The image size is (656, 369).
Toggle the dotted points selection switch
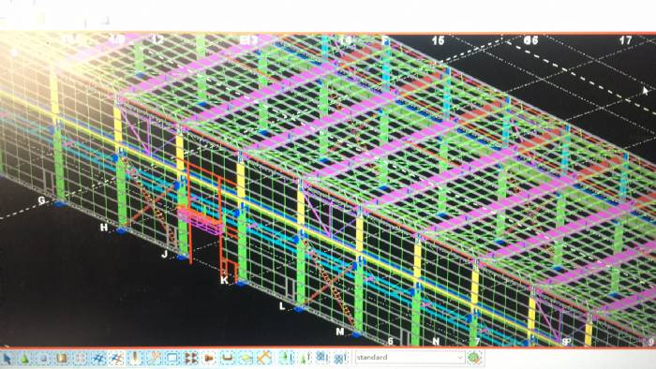pos(80,358)
